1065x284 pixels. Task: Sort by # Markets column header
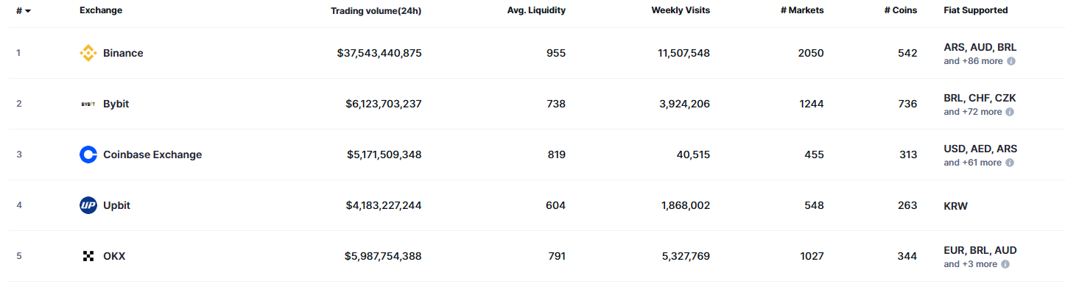tap(802, 10)
